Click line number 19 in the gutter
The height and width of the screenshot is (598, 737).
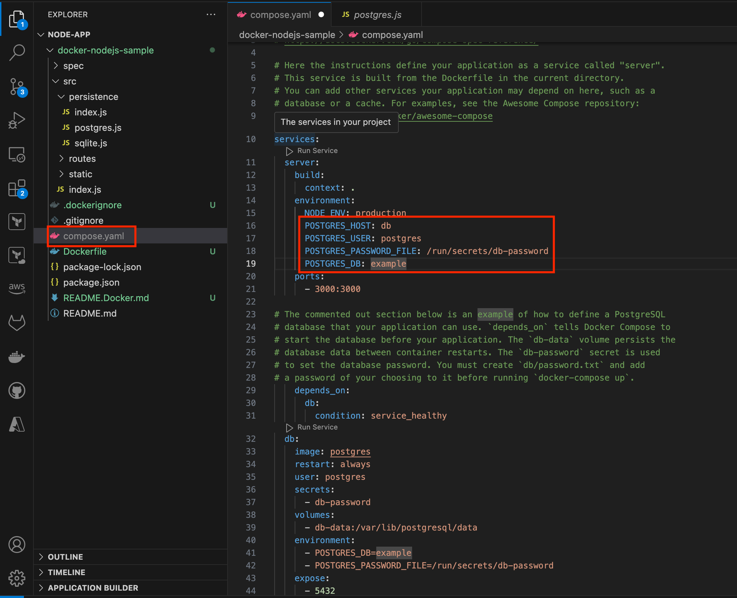tap(251, 263)
